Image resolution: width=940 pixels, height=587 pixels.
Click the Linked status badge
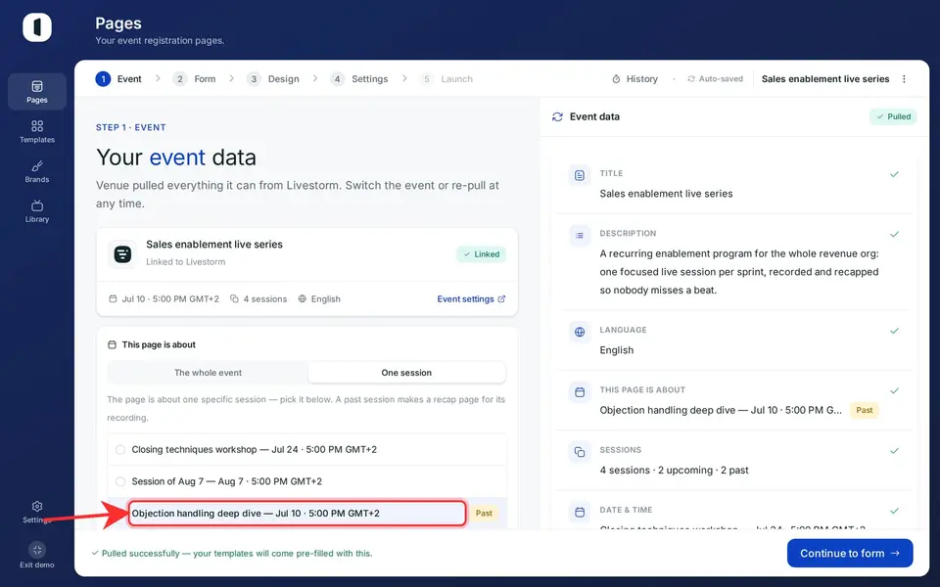[482, 254]
